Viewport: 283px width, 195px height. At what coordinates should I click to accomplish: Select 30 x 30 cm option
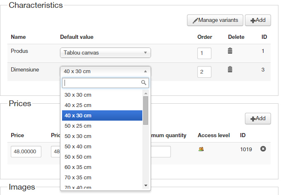click(x=78, y=95)
